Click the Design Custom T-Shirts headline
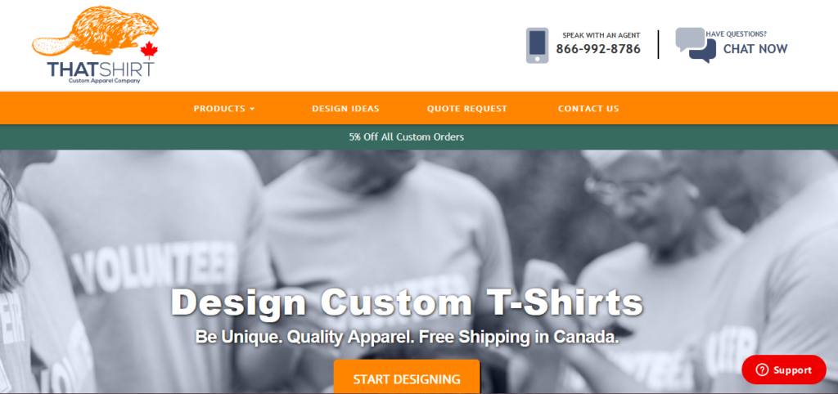 [x=407, y=302]
